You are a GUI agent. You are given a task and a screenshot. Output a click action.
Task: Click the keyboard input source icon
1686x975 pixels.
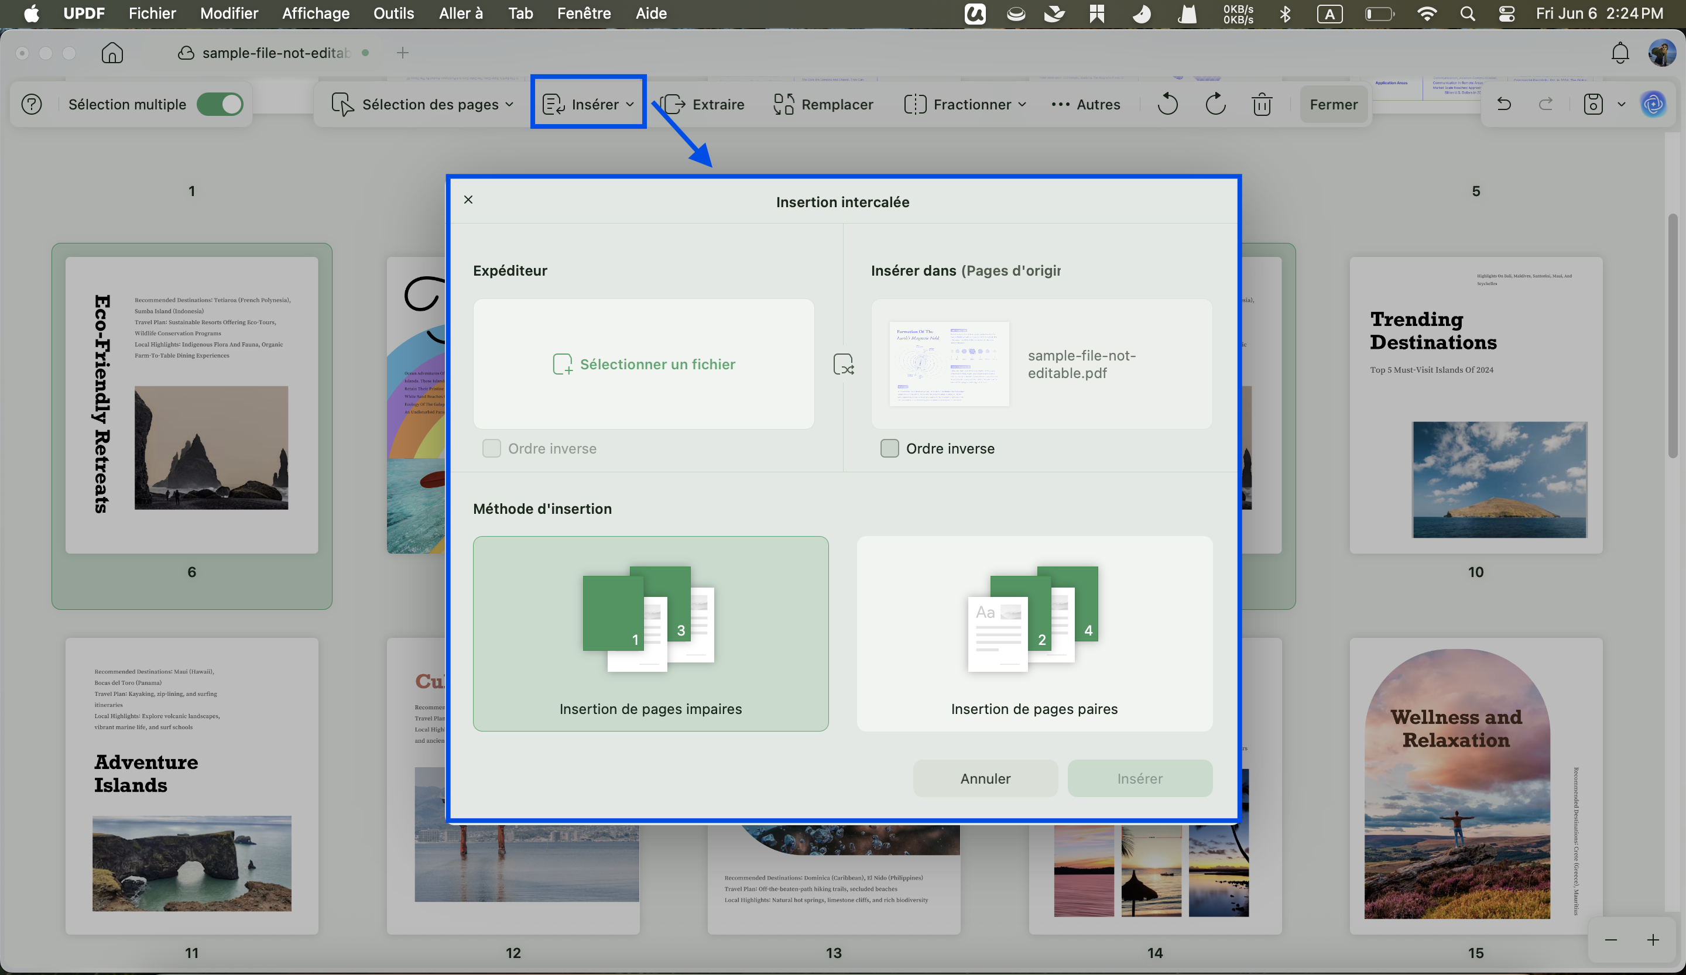point(1329,13)
